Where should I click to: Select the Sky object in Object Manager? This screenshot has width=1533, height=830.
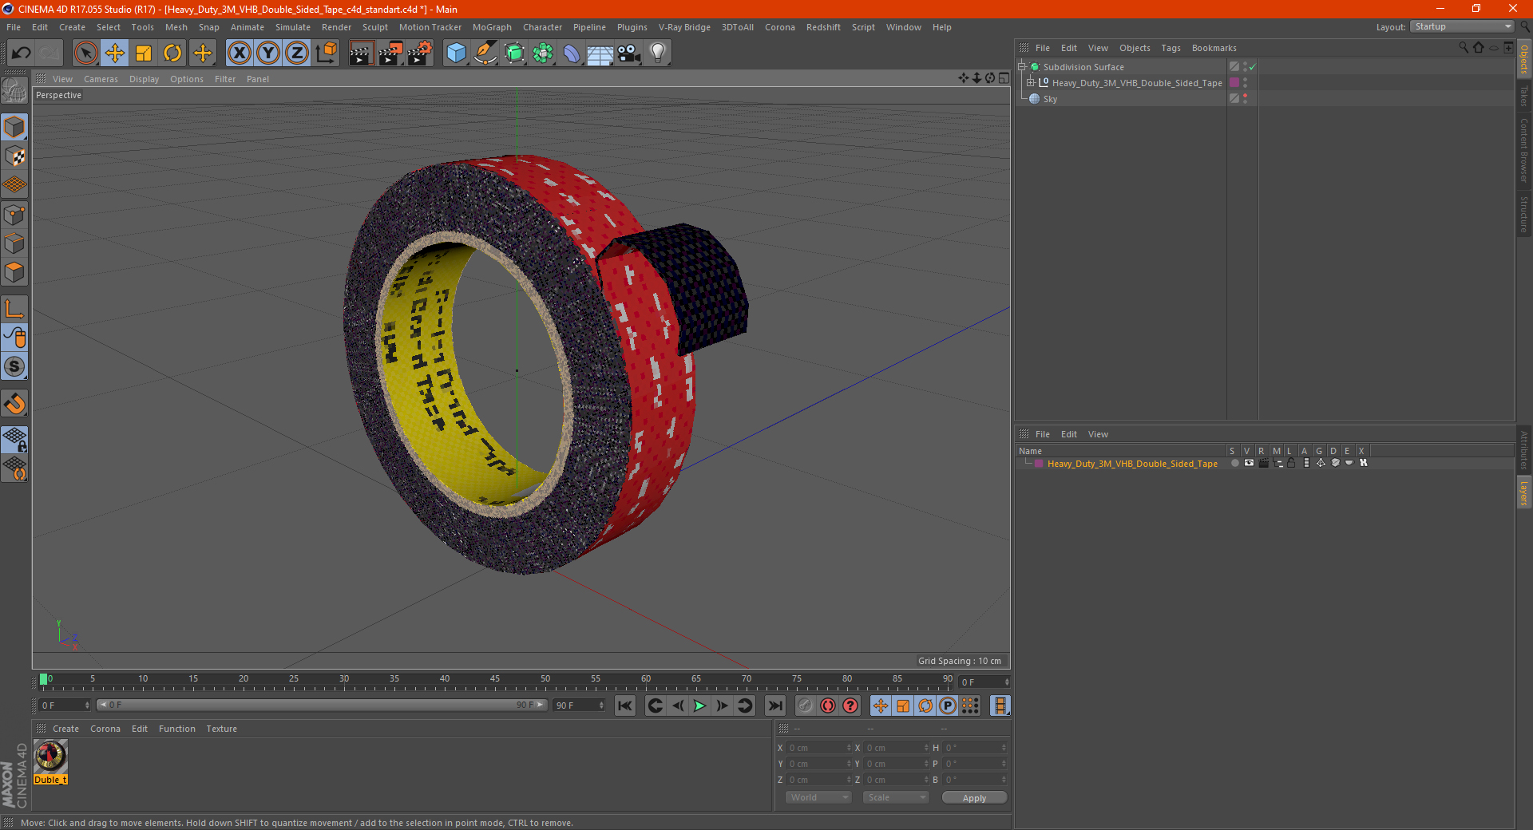pos(1050,99)
